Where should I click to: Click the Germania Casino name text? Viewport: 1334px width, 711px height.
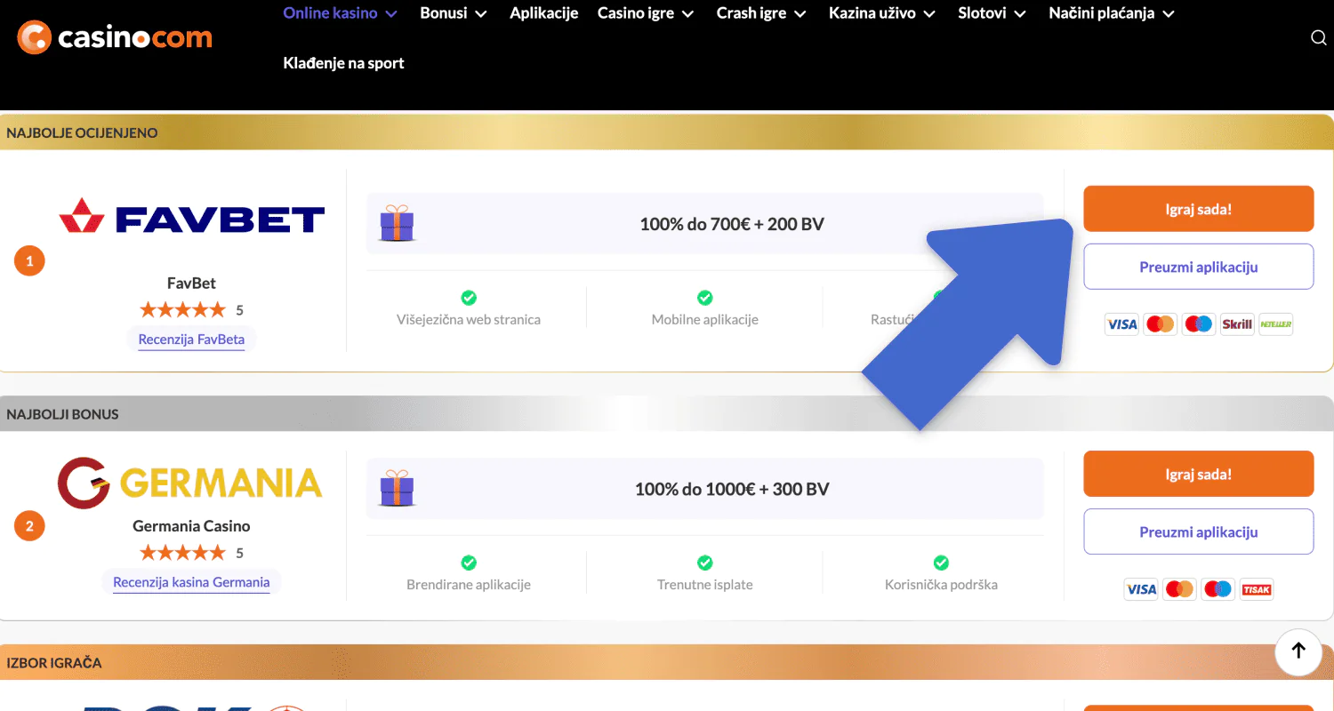click(191, 526)
